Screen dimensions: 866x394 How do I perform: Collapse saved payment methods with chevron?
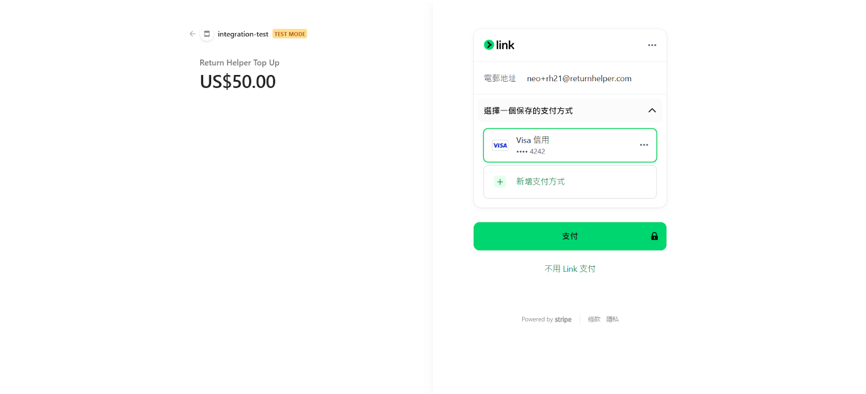[x=652, y=110]
